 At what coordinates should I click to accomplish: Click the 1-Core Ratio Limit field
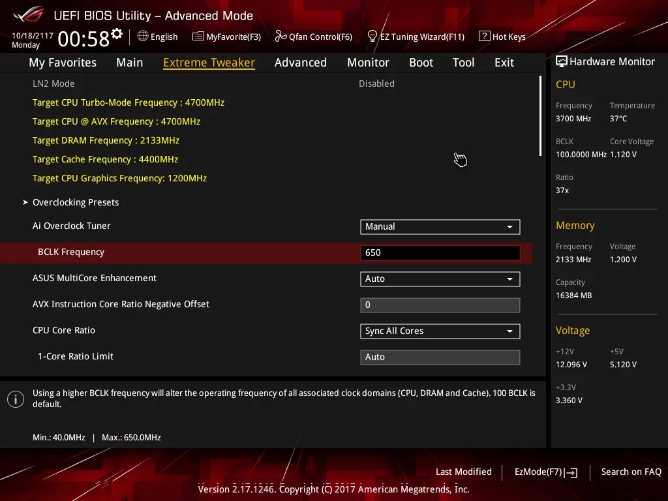440,357
